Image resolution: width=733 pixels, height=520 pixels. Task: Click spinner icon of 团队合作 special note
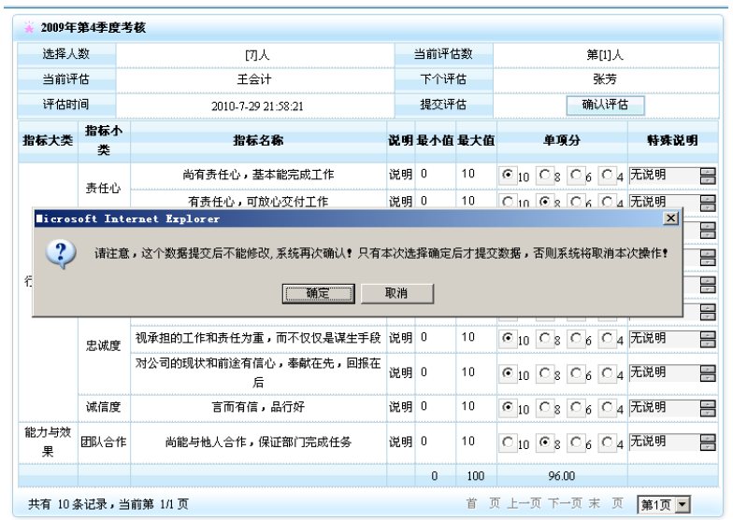[x=708, y=443]
